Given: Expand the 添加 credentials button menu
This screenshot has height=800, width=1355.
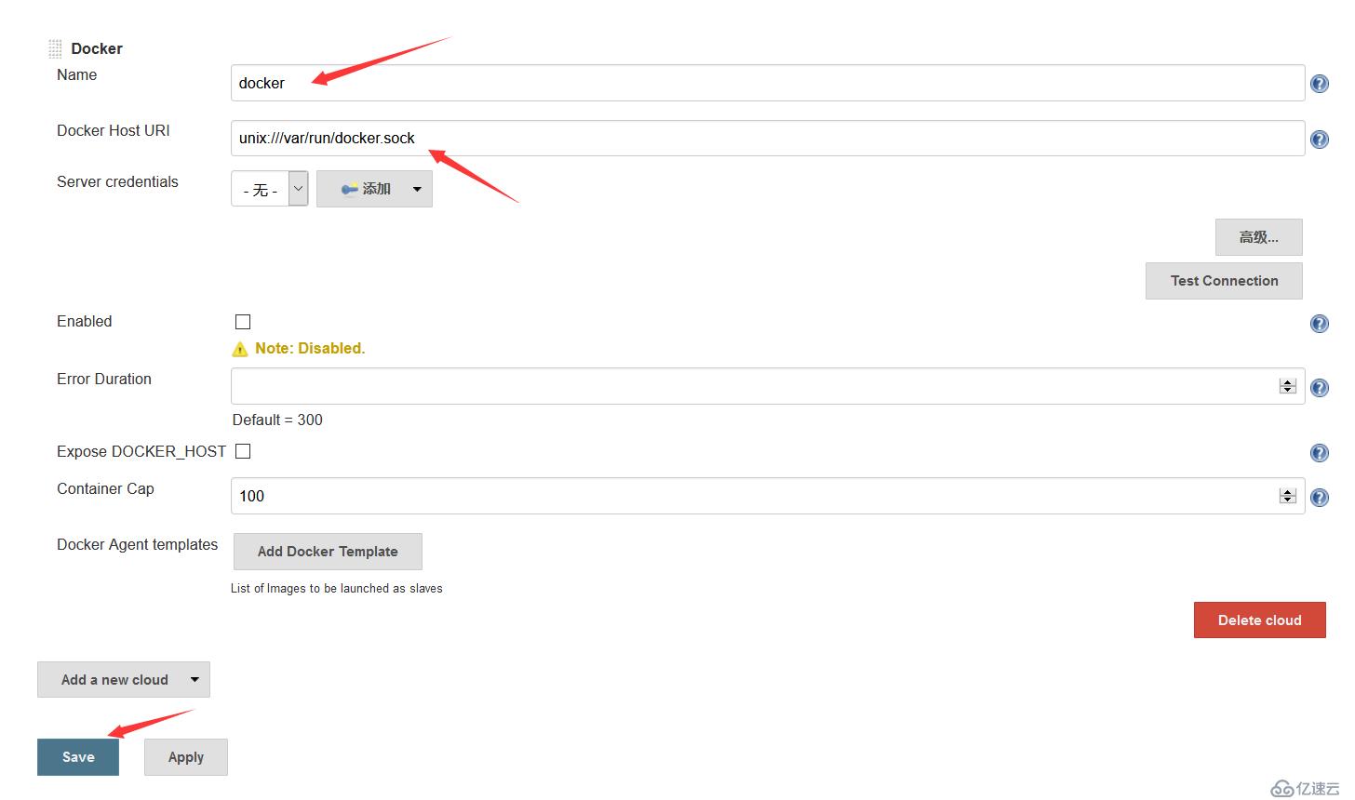Looking at the screenshot, I should [x=417, y=189].
